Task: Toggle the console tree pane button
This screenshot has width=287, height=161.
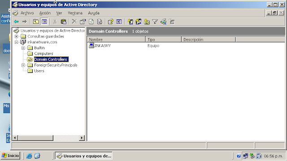Action: coord(44,22)
